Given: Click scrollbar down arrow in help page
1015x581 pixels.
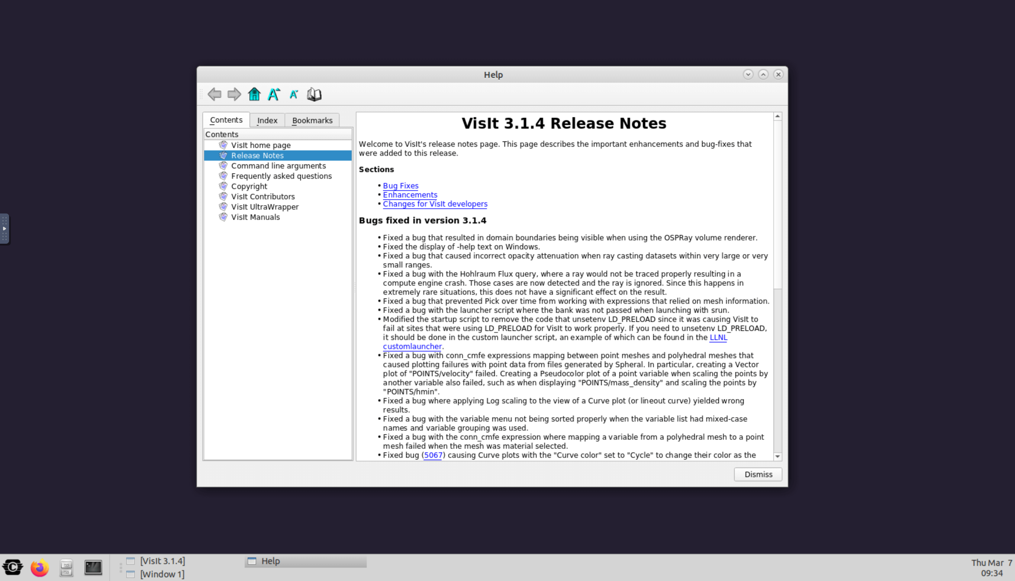Looking at the screenshot, I should pyautogui.click(x=777, y=456).
